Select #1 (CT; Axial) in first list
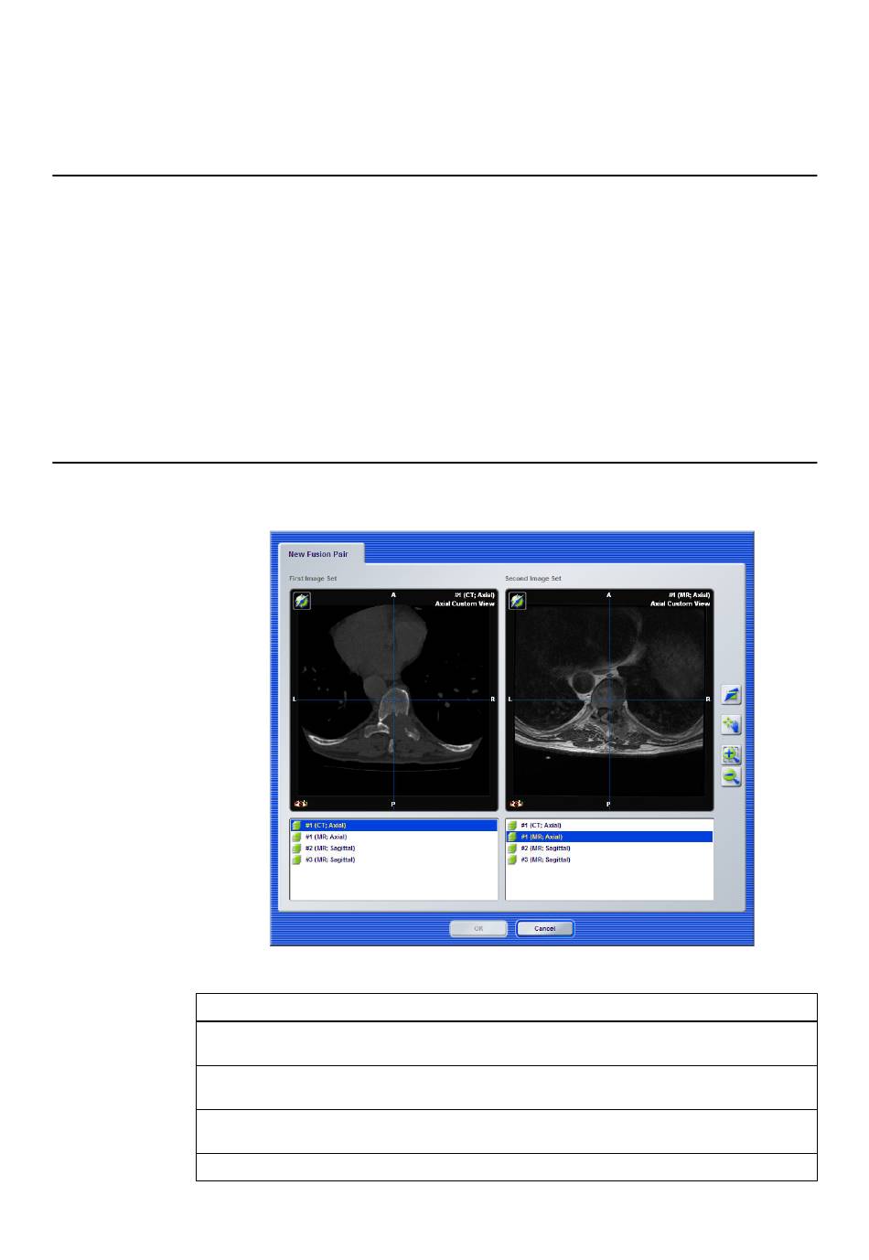 [x=393, y=825]
